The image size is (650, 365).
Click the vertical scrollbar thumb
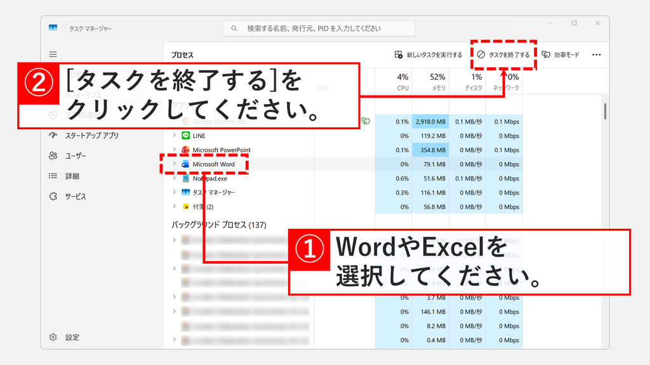[x=605, y=112]
